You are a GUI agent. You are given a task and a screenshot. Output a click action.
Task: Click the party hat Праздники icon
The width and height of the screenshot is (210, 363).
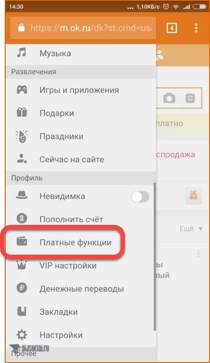tap(21, 136)
